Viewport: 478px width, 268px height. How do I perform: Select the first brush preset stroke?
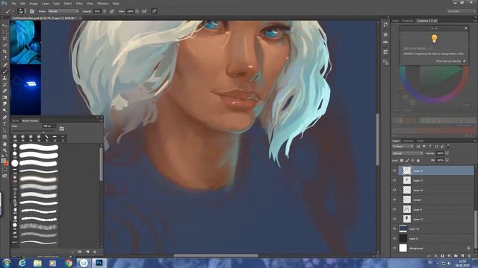click(39, 147)
